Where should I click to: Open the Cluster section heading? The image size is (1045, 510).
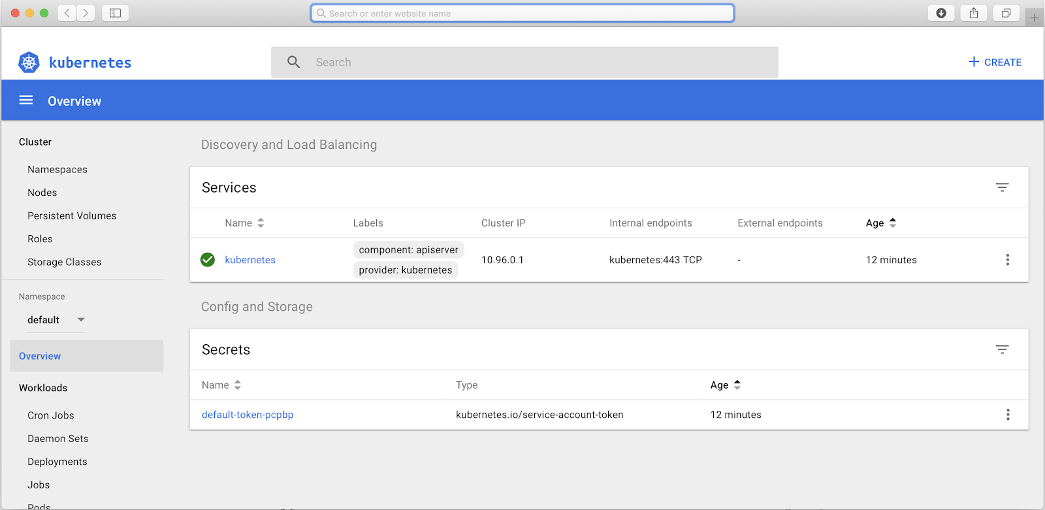point(35,142)
